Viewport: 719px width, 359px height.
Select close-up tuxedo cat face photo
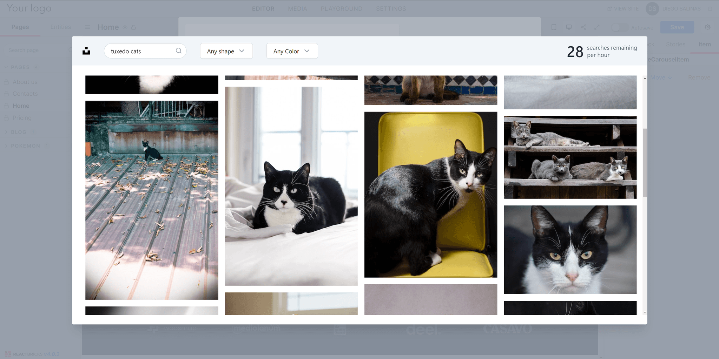[x=570, y=250]
